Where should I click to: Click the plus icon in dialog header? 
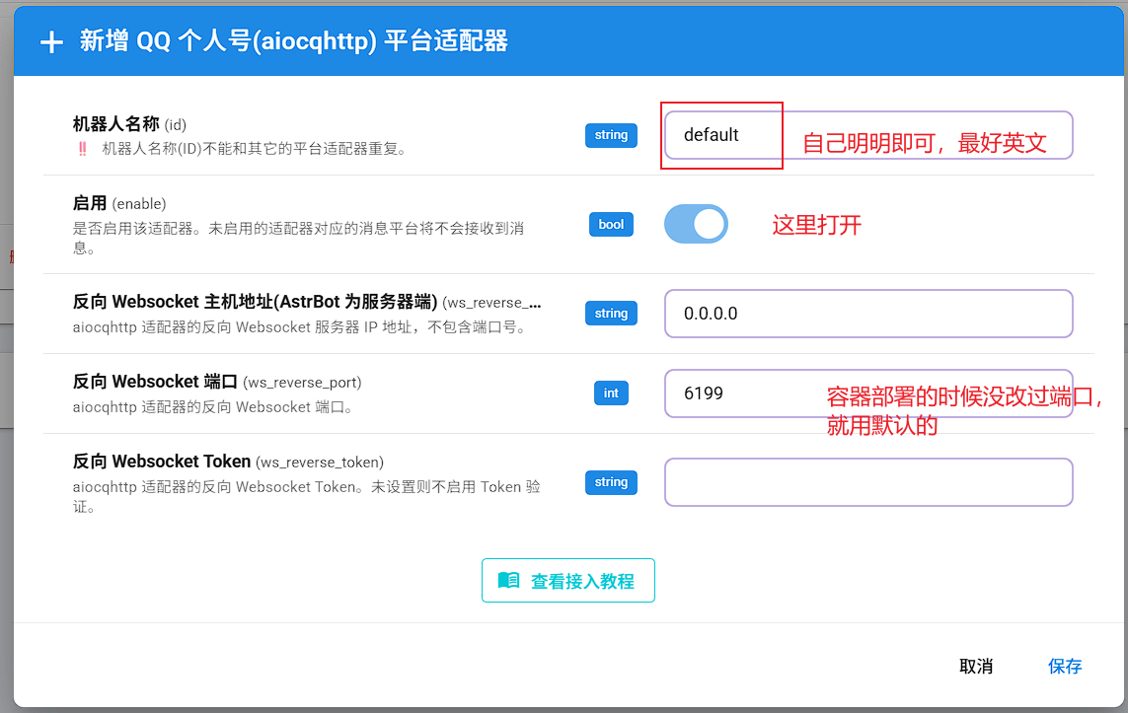point(51,41)
